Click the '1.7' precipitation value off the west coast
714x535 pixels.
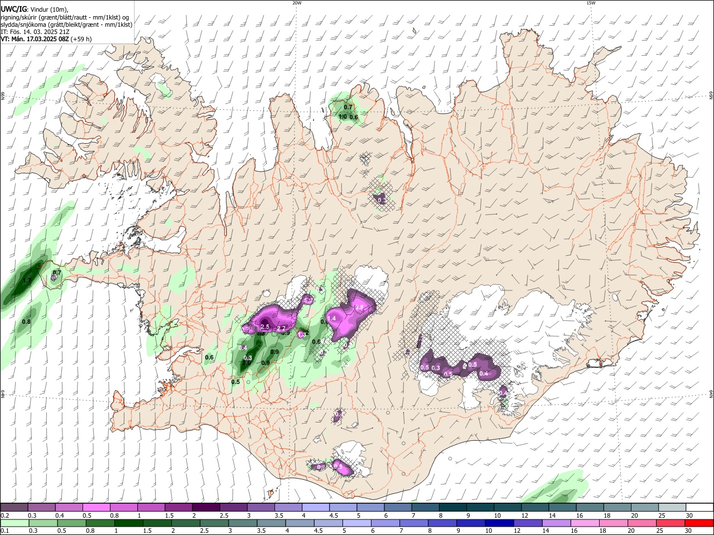click(27, 281)
